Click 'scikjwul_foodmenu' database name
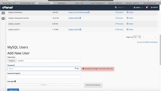The width and height of the screenshot is (161, 91). click(x=15, y=12)
